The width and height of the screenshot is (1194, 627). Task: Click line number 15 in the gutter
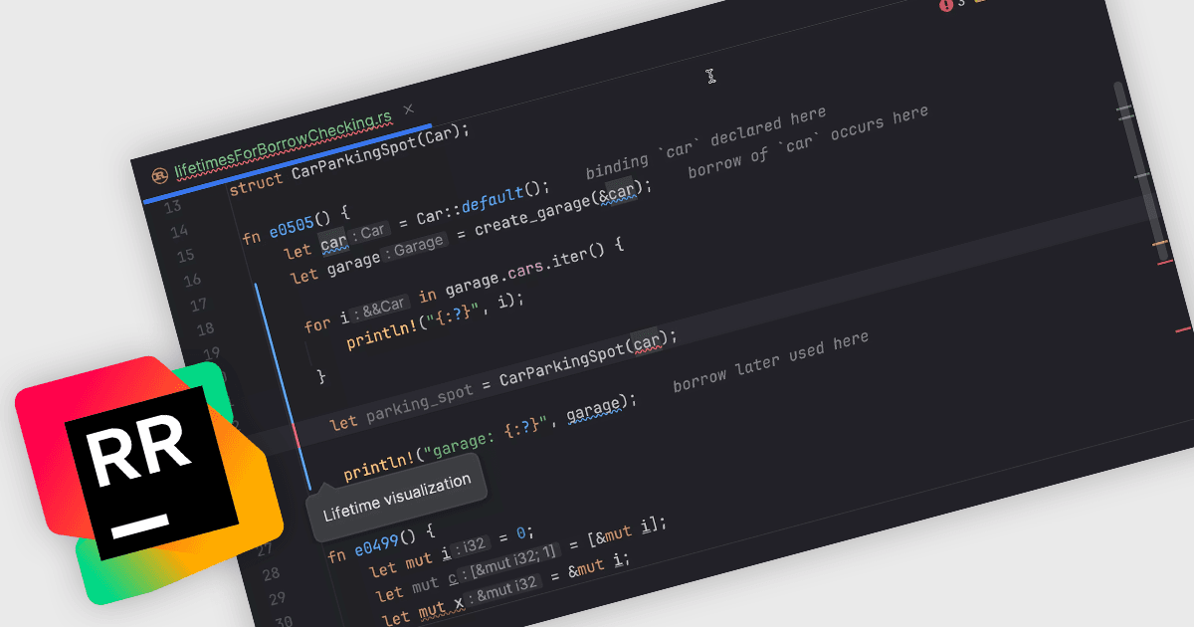point(186,256)
